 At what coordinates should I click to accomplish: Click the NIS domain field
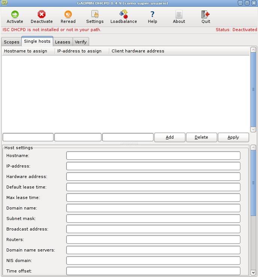pyautogui.click(x=153, y=261)
